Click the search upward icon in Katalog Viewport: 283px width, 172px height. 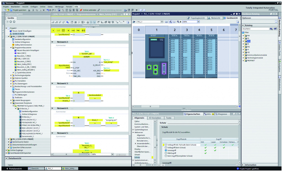click(x=275, y=29)
